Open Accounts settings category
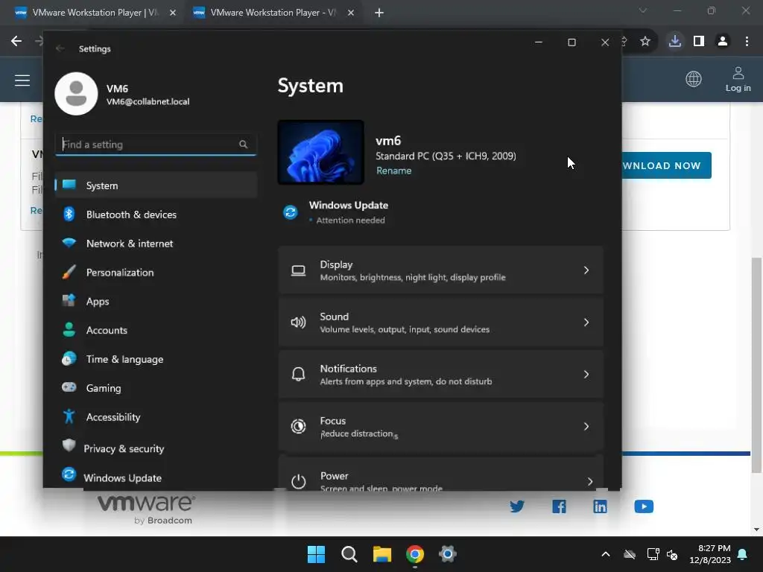763x572 pixels. 156,330
